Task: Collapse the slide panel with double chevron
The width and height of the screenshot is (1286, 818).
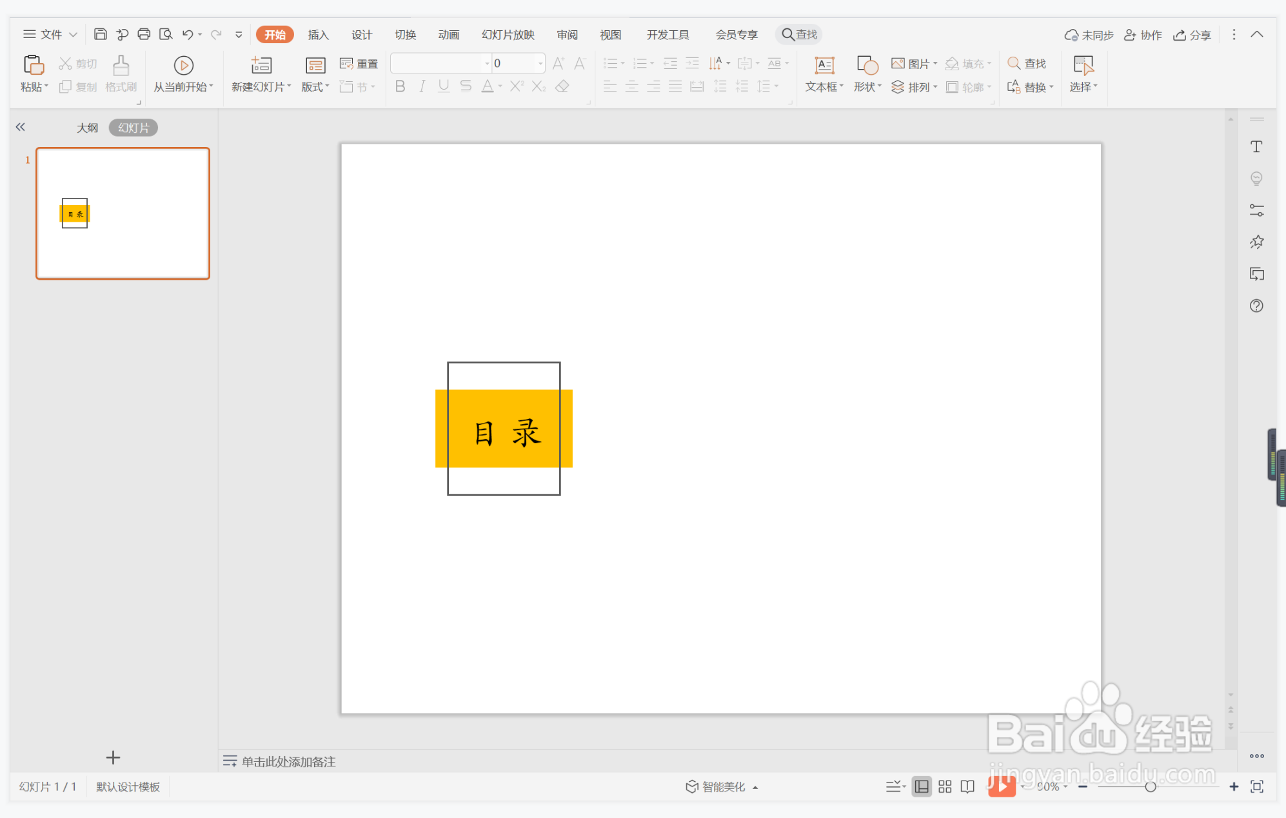Action: coord(21,127)
